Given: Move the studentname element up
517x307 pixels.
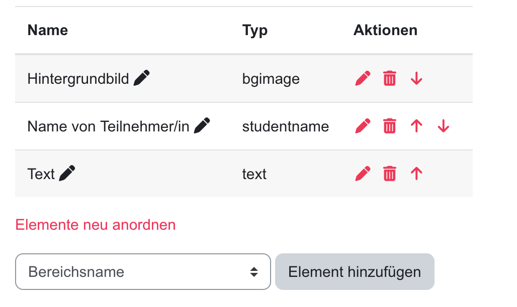Looking at the screenshot, I should click(x=416, y=126).
